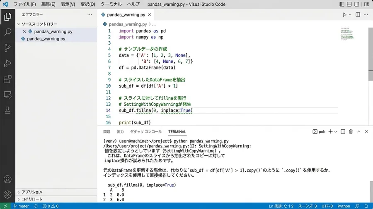The height and width of the screenshot is (209, 373).
Task: Select the poh terminal shell label
Action: (319, 131)
